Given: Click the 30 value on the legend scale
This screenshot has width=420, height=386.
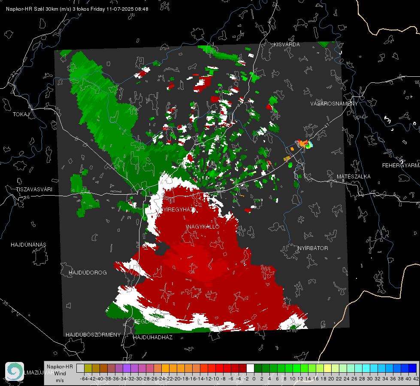Looking at the screenshot, I should [x=370, y=379].
